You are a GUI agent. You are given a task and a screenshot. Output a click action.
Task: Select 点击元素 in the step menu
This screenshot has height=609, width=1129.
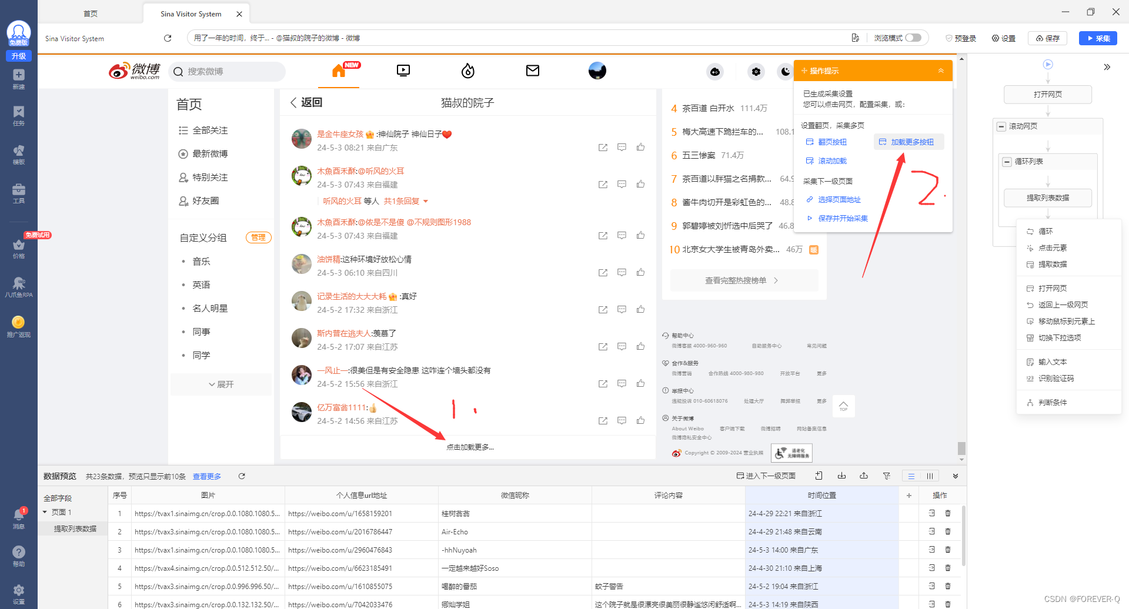point(1053,247)
